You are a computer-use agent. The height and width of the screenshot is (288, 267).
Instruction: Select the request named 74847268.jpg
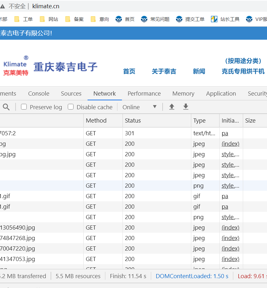[x=134, y=238]
